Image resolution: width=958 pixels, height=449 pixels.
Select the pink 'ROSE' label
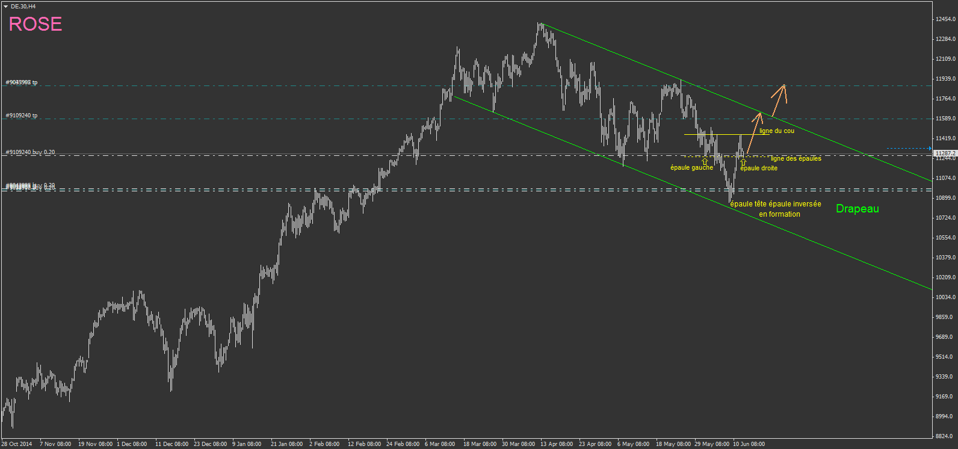[x=36, y=24]
